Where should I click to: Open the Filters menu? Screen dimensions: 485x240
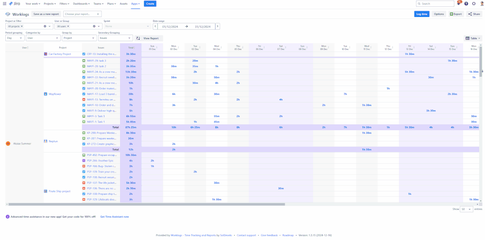65,4
